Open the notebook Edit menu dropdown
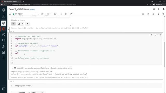 tap(49, 14)
